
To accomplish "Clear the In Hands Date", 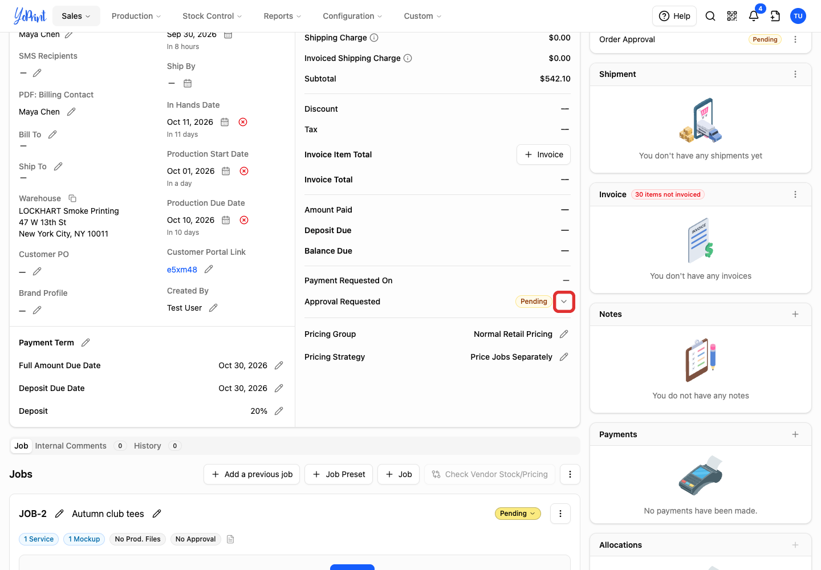I will click(x=243, y=122).
